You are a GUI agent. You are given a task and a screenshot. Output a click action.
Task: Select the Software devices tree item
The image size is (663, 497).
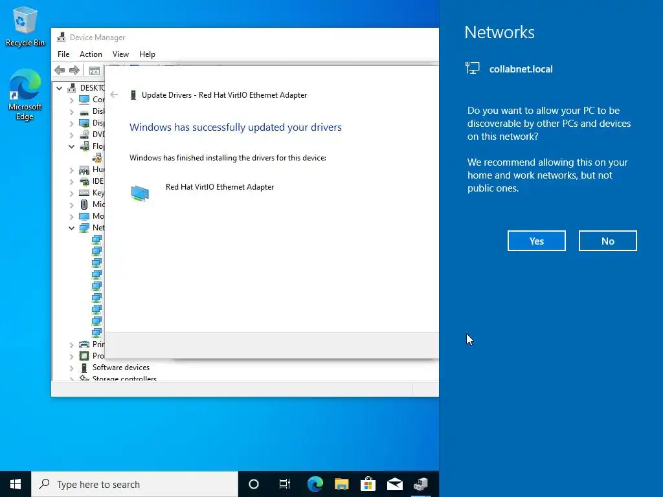(x=121, y=368)
